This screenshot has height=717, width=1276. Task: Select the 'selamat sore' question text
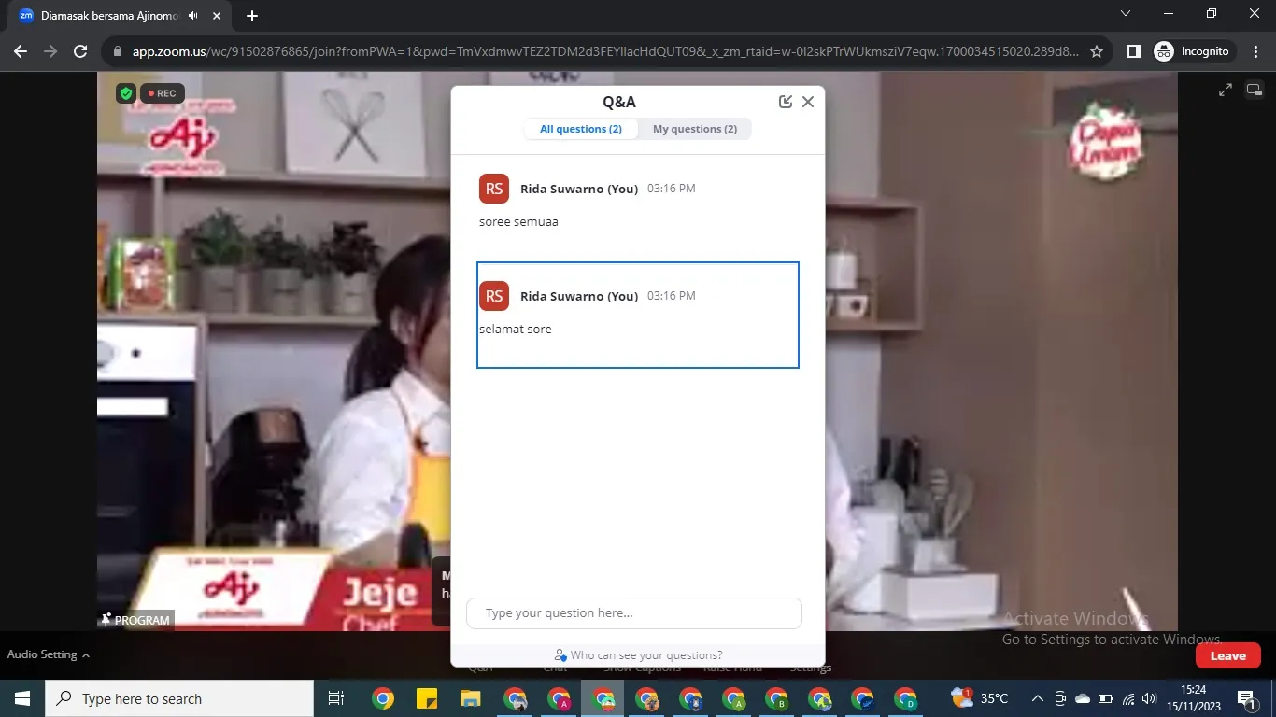tap(516, 330)
